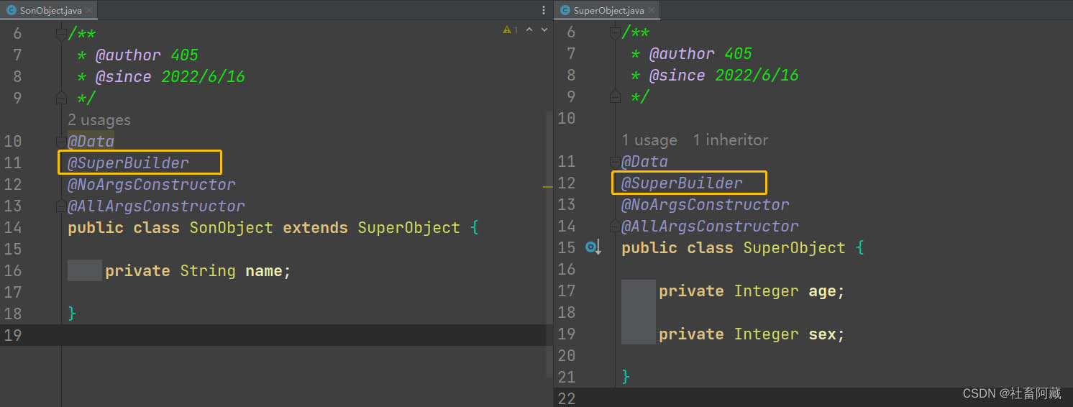The image size is (1073, 407).
Task: Jump to previous highlighted error arrow
Action: click(x=529, y=30)
